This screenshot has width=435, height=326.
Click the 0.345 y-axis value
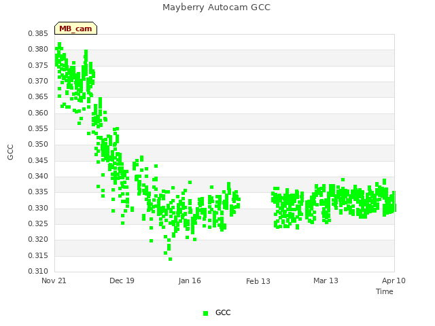pos(38,160)
